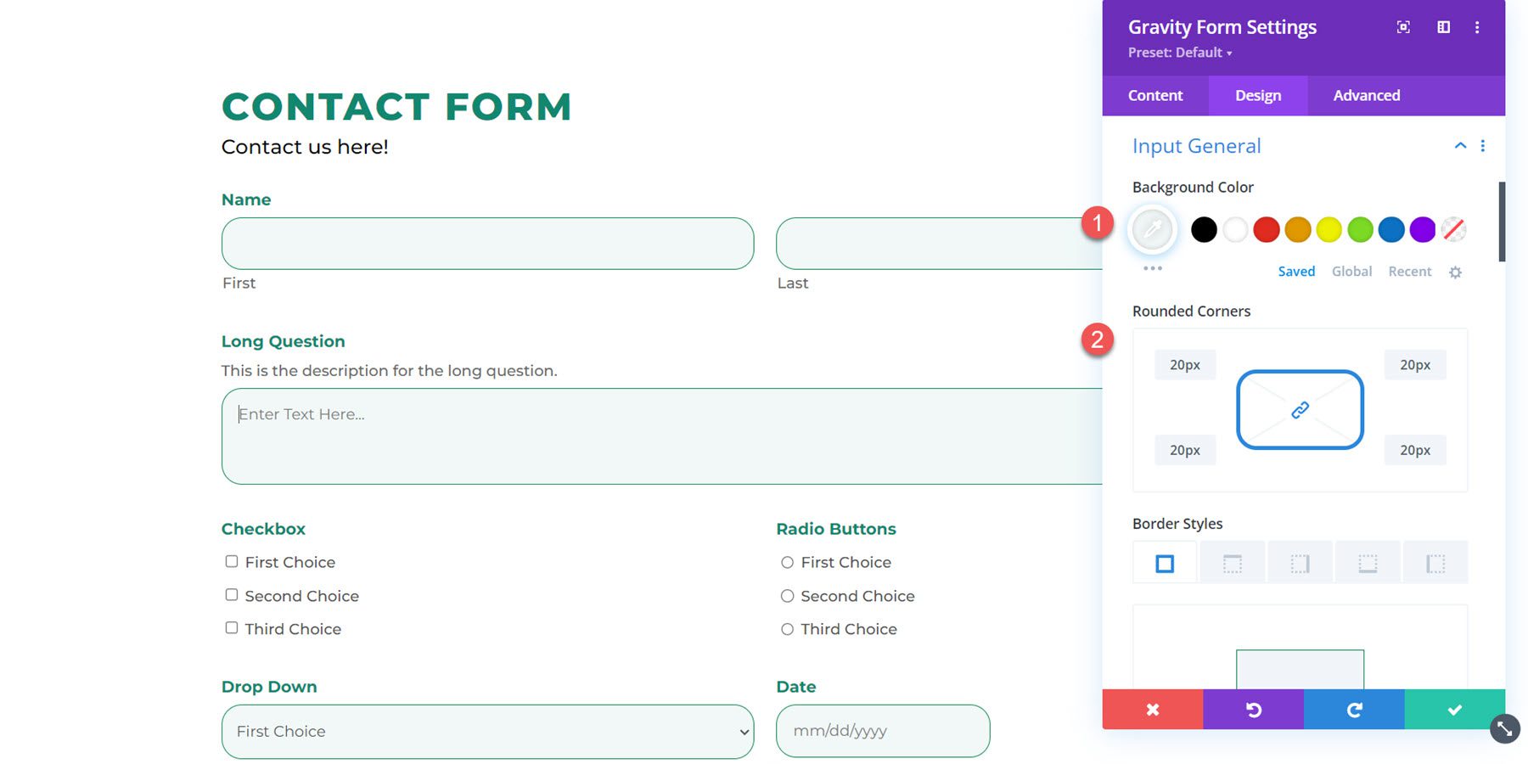Collapse the Input General section

[x=1460, y=145]
